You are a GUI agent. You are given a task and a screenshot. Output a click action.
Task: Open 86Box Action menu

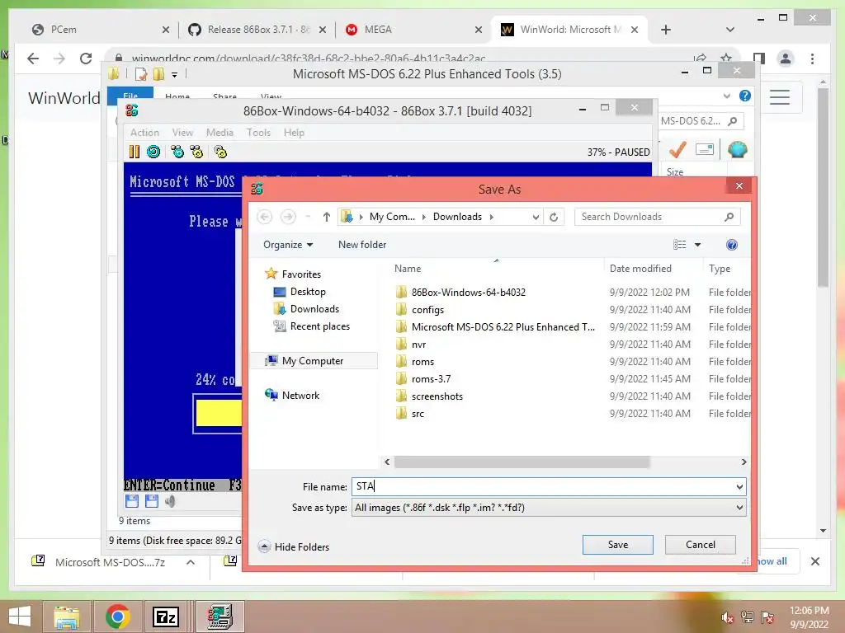[144, 133]
